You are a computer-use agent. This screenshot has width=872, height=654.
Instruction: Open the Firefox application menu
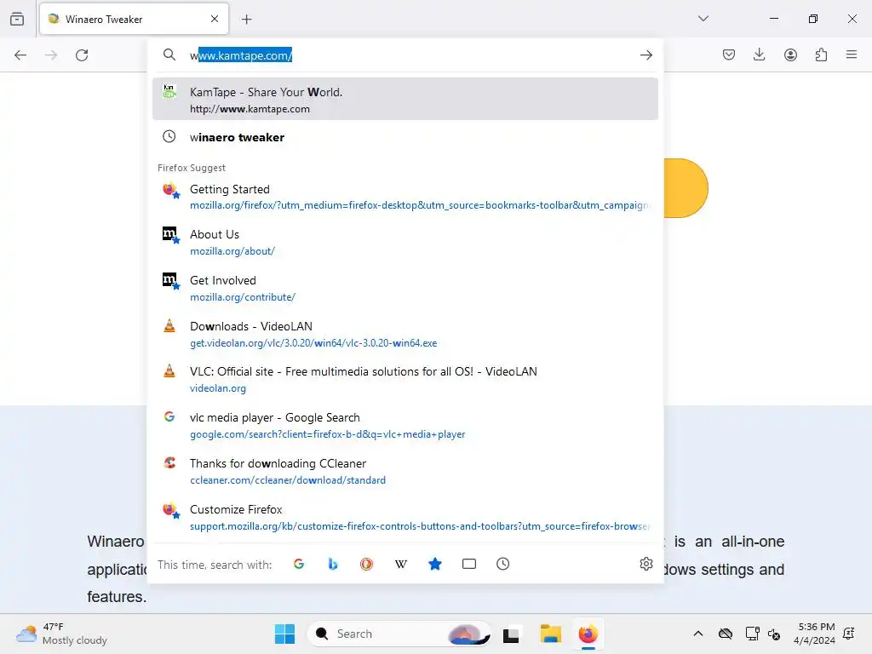(852, 54)
